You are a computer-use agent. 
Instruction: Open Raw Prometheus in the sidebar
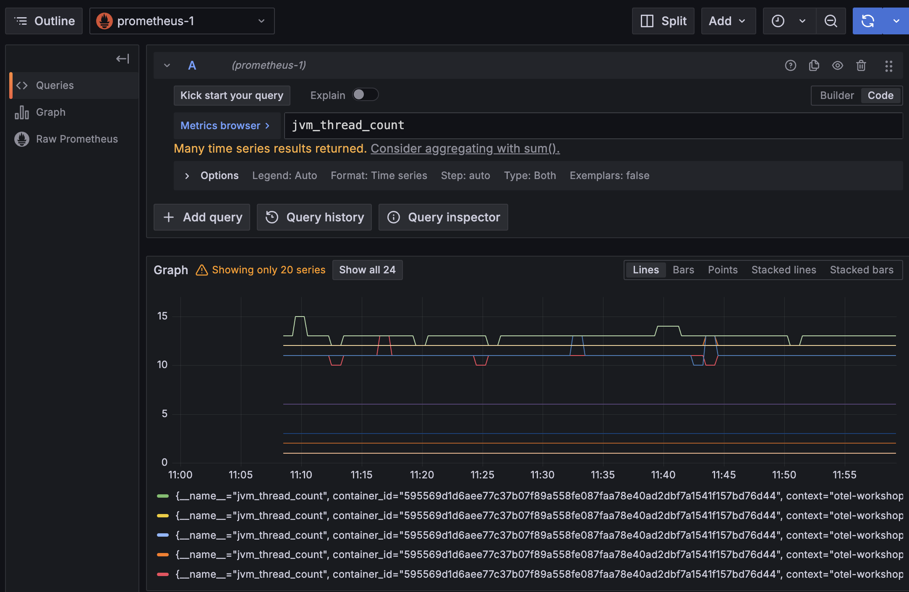coord(77,139)
